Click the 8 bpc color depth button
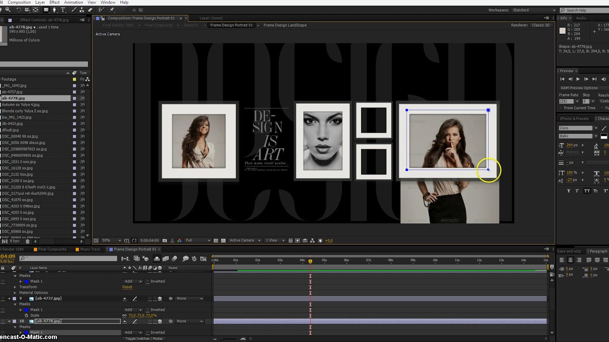Screen dimensions: 609x342 [15, 241]
